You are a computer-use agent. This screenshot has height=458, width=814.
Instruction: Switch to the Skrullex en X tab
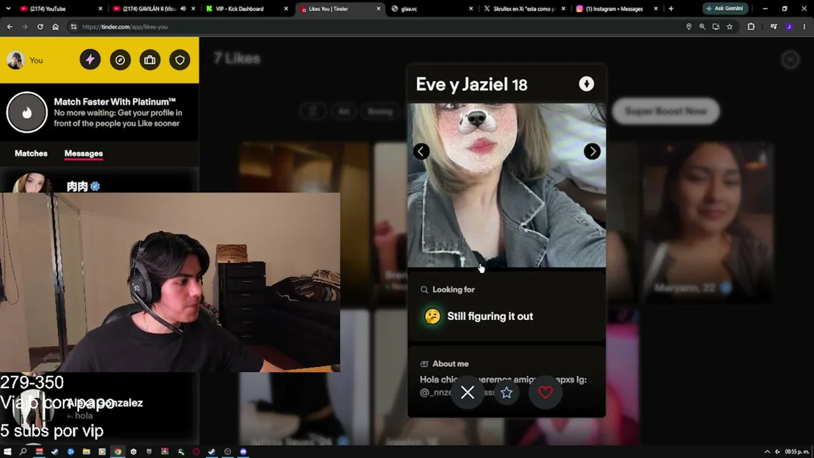coord(524,9)
